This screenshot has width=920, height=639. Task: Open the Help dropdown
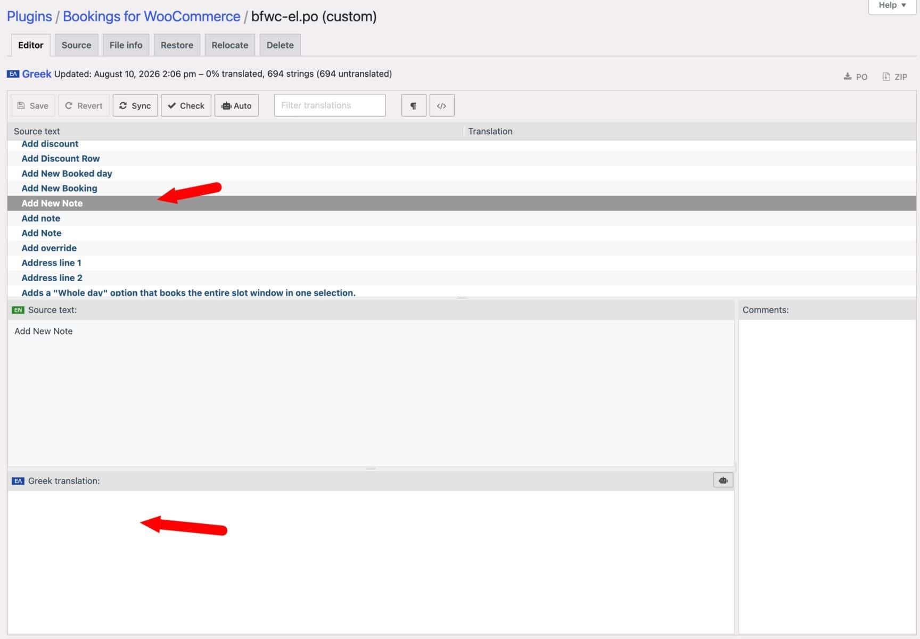[x=892, y=5]
